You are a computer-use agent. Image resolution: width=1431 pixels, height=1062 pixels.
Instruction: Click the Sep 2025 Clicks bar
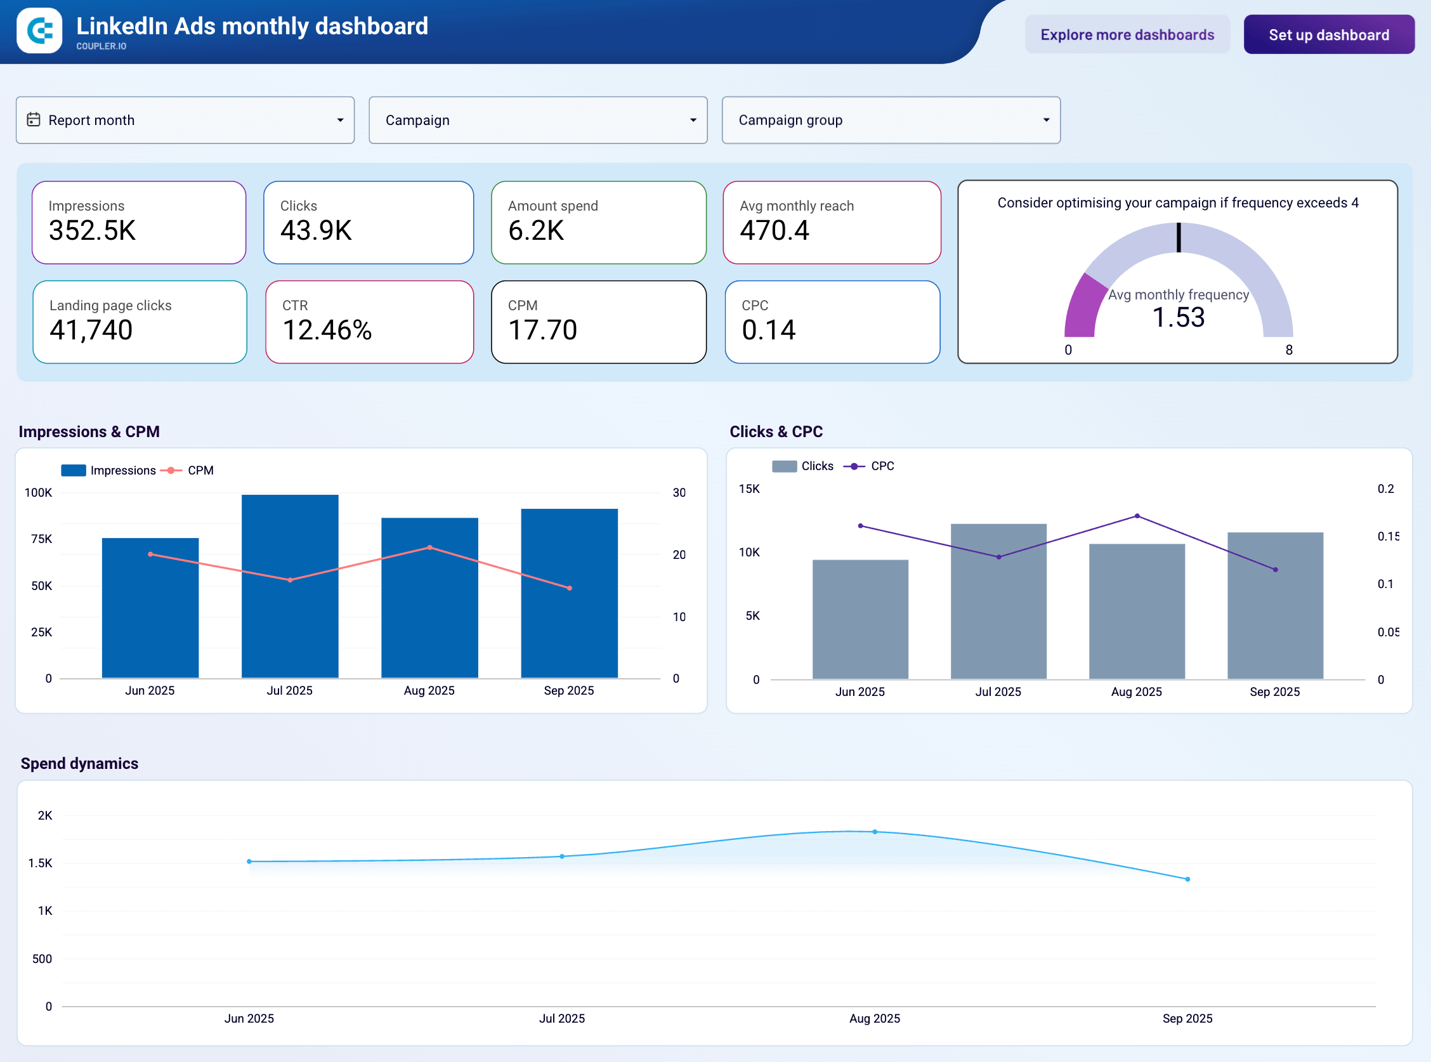pyautogui.click(x=1275, y=605)
